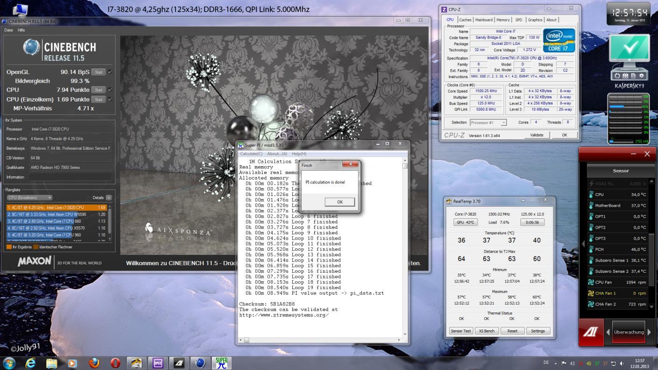Toggle checkbox next to OpenGL Start
Viewport: 658px width, 370px height.
[x=109, y=72]
